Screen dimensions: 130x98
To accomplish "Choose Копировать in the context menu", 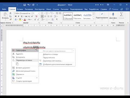I will tap(25, 57).
